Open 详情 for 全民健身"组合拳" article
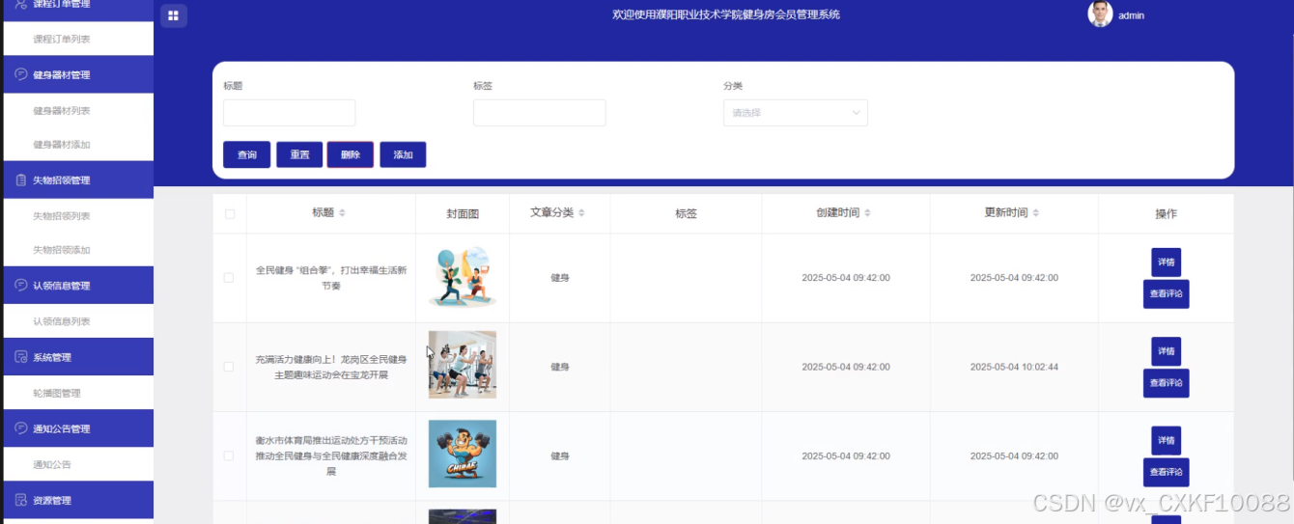Screen dimensions: 1294x524 (1166, 262)
